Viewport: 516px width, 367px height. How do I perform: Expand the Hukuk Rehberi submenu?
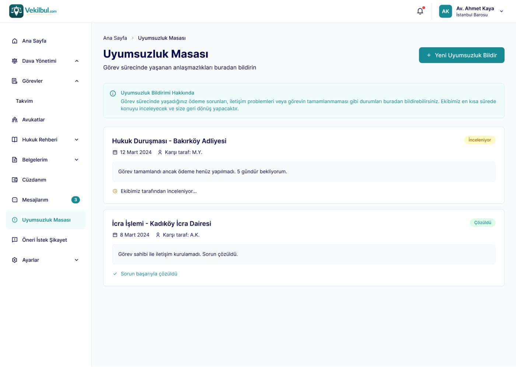click(x=77, y=140)
